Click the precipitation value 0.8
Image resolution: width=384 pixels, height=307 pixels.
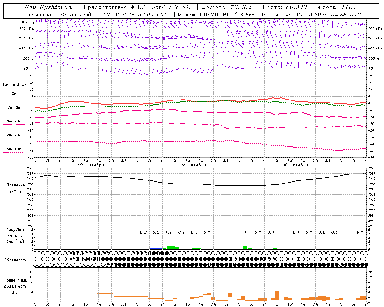tap(156, 232)
